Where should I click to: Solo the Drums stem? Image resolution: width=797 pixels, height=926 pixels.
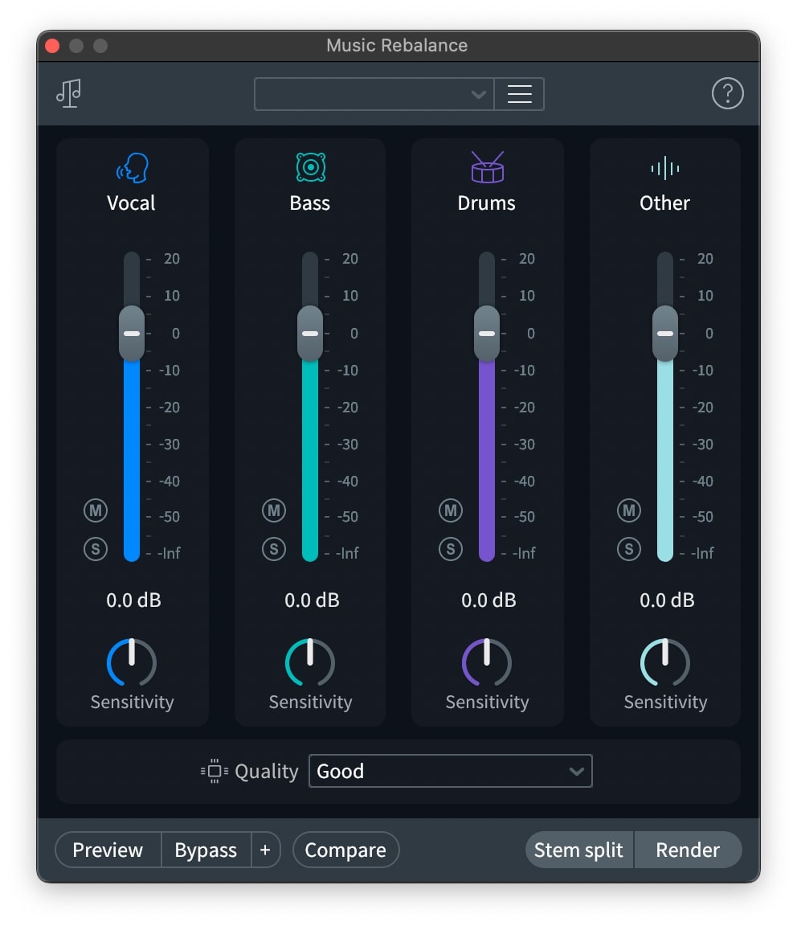451,549
